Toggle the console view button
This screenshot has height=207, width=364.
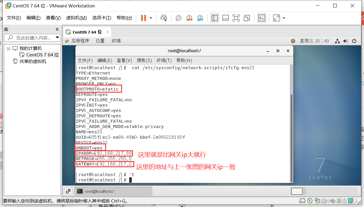coord(262,18)
